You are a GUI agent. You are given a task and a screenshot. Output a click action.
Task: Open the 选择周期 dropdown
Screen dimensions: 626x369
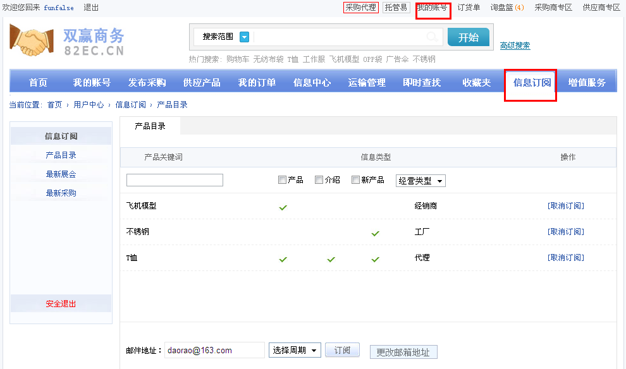tap(295, 349)
